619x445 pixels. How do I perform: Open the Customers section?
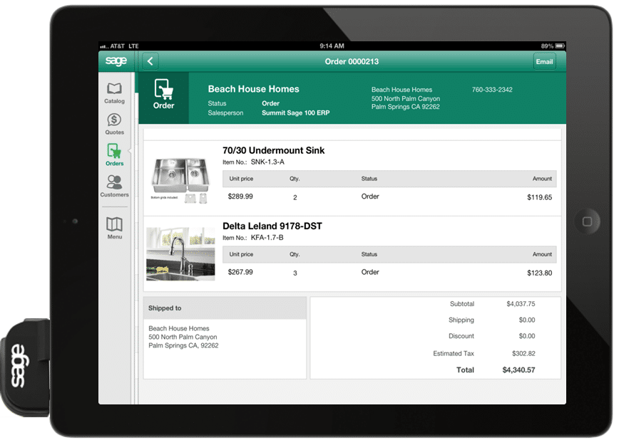[115, 186]
